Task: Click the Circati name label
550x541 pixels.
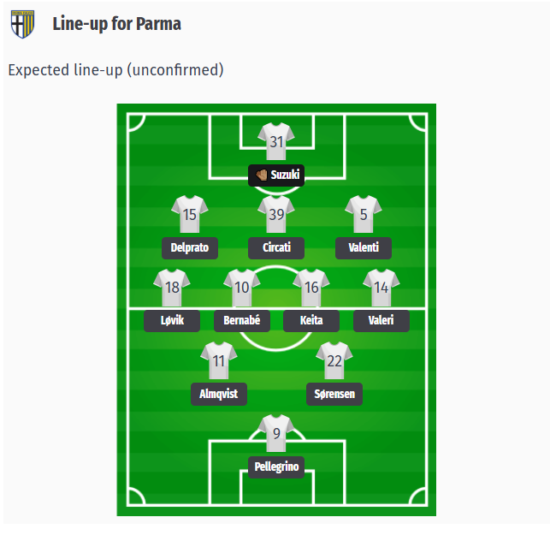Action: pyautogui.click(x=276, y=248)
